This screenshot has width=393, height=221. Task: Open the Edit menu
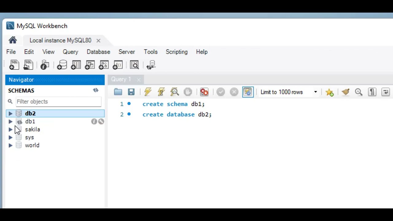29,52
